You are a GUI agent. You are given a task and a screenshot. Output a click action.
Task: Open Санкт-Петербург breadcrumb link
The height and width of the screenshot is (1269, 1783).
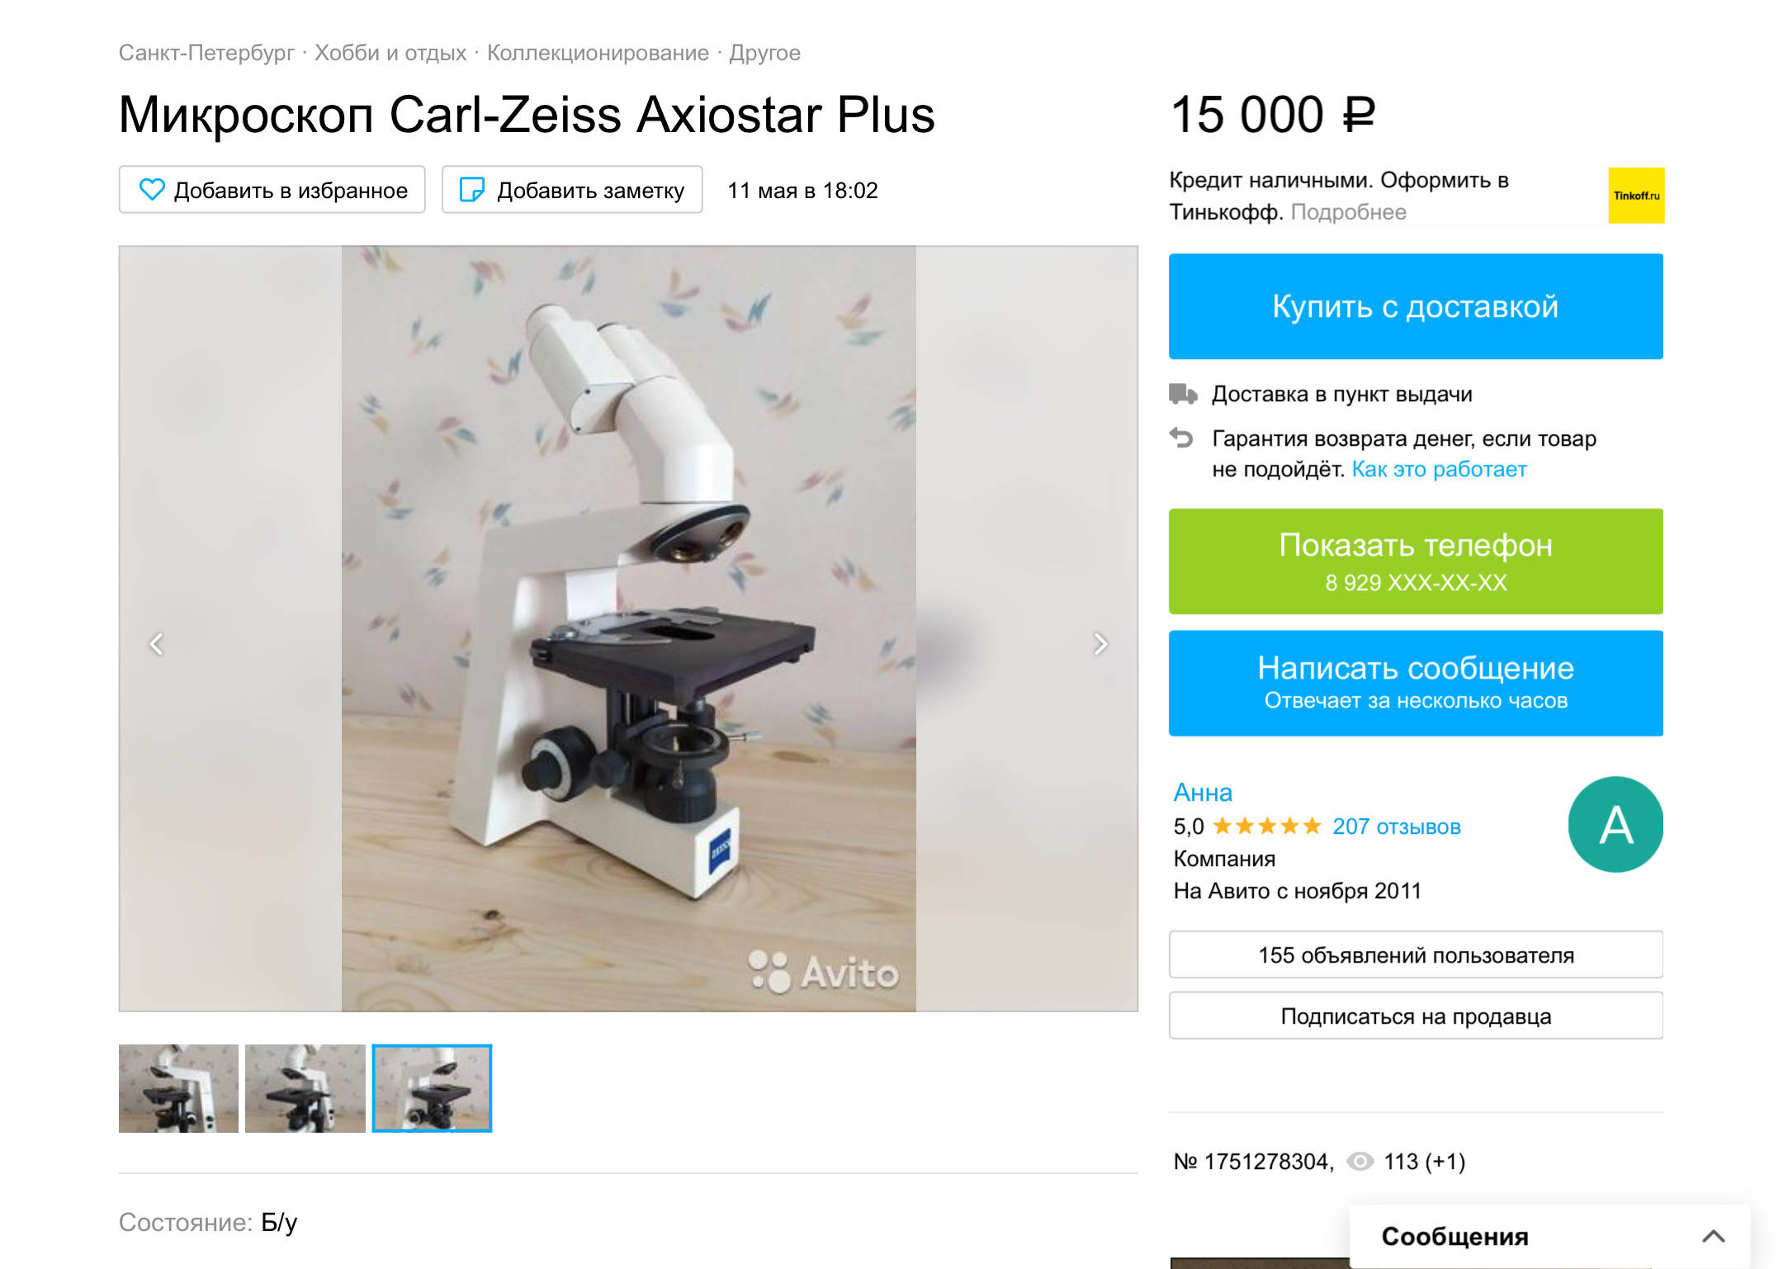(206, 53)
